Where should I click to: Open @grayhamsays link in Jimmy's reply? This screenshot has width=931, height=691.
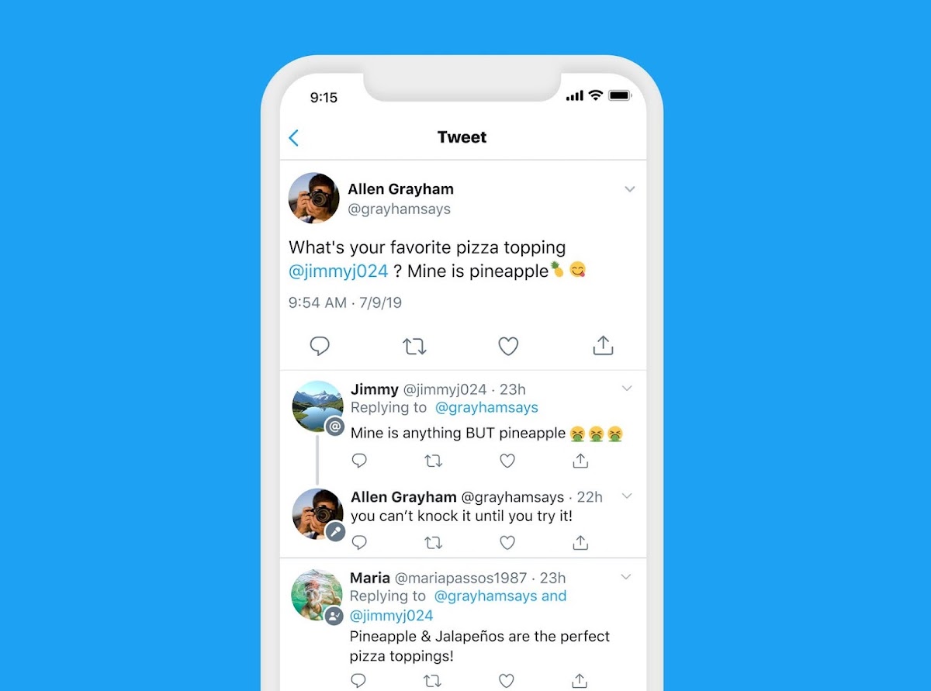(486, 408)
